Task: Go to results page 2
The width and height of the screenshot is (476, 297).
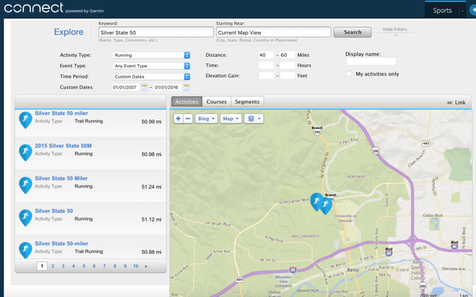Action: 52,266
